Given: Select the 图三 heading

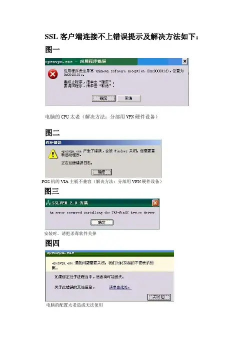Looking at the screenshot, I should pos(51,191).
